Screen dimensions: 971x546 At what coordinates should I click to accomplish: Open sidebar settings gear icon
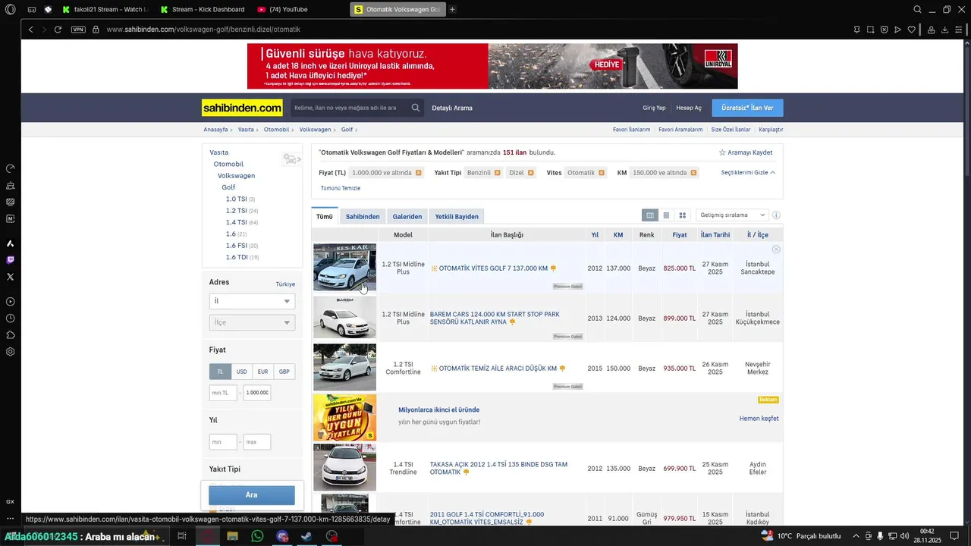point(11,352)
